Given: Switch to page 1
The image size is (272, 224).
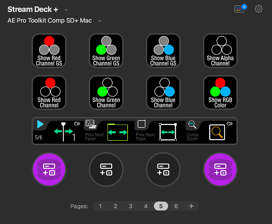Looking at the screenshot, I should point(100,206).
